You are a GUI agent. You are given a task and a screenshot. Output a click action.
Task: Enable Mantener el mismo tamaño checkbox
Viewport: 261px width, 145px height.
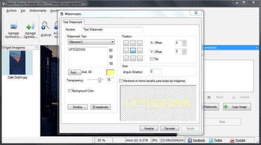(121, 81)
